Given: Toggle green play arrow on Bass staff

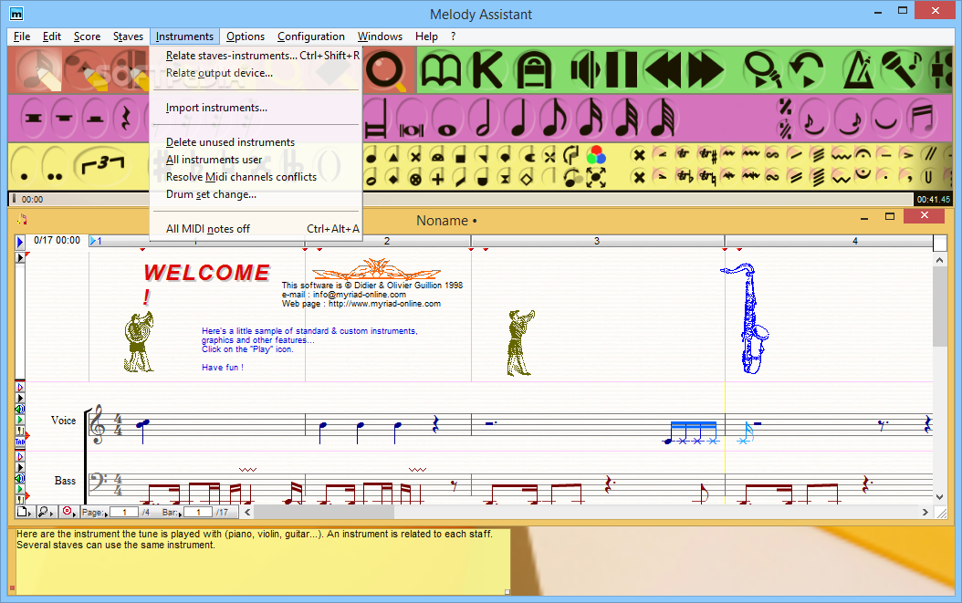Looking at the screenshot, I should tap(20, 489).
